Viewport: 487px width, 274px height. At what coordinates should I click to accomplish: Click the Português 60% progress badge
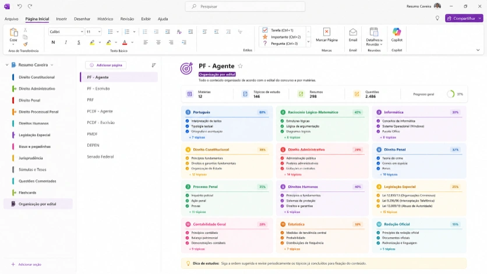263,112
